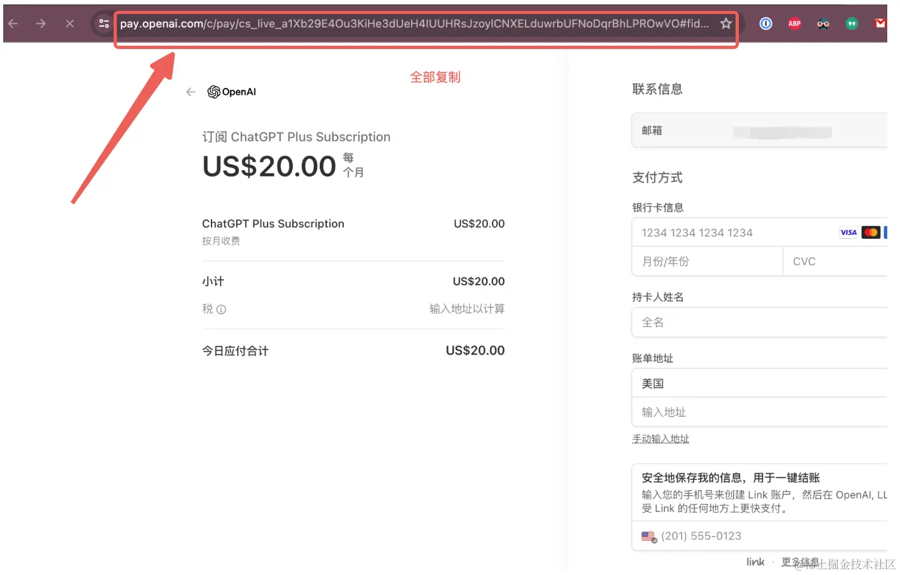Screen dimensions: 900x575
Task: Click the tax info circle icon
Action: click(x=221, y=309)
